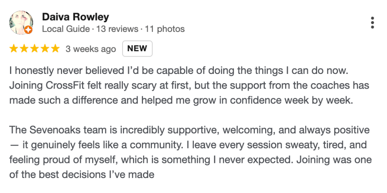Click the NEW badge beside the timestamp
Viewport: 387px width, 193px height.
tap(137, 49)
